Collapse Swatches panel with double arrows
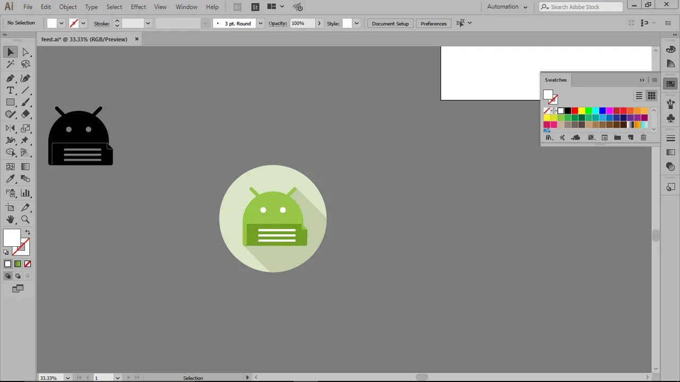 click(x=642, y=80)
